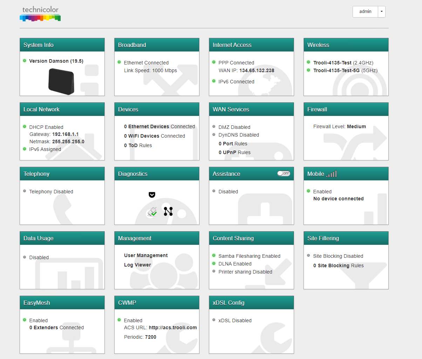Viewport: 422px width, 359px height.
Task: Click the Mobile signal strength bars icon
Action: [331, 174]
